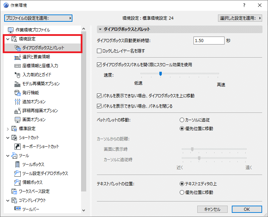268x217 pixels.
Task: Click the 標準設定 icon
Action: pyautogui.click(x=14, y=129)
